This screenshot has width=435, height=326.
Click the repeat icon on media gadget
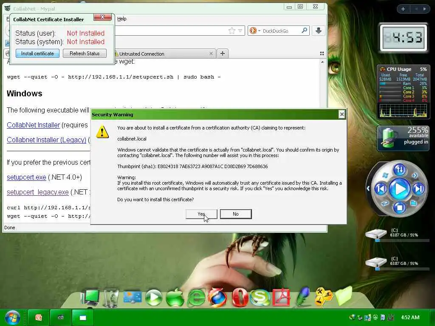(x=385, y=203)
